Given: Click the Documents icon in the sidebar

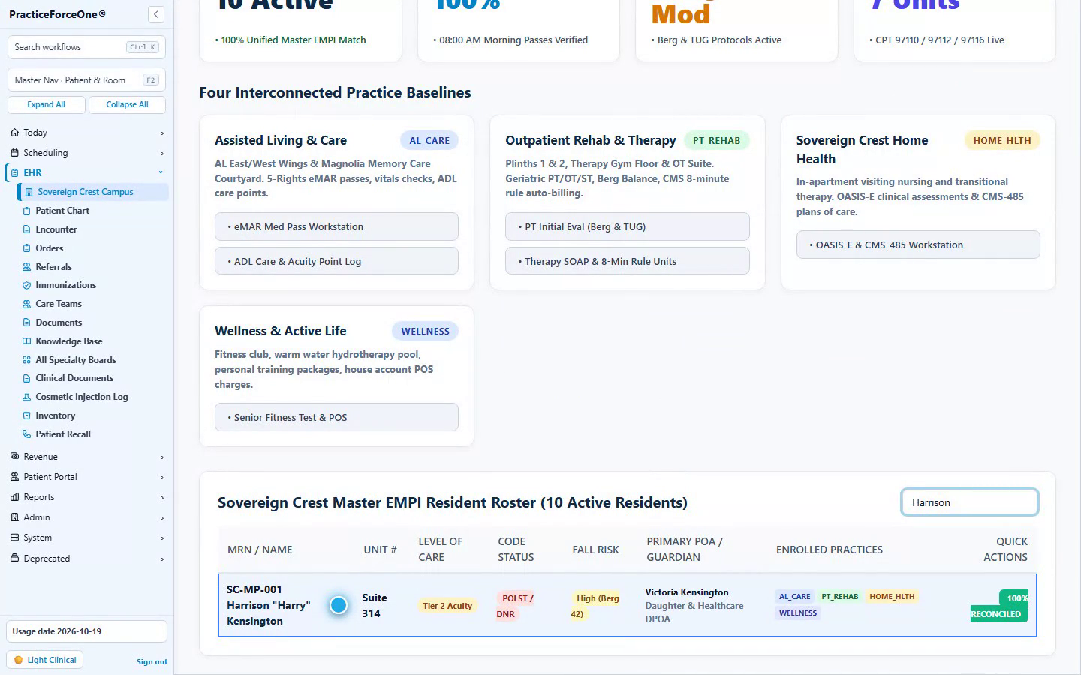Looking at the screenshot, I should tap(27, 322).
